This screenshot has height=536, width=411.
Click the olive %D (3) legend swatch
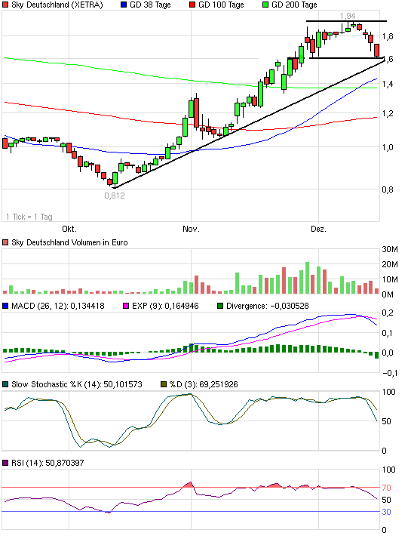click(x=164, y=384)
